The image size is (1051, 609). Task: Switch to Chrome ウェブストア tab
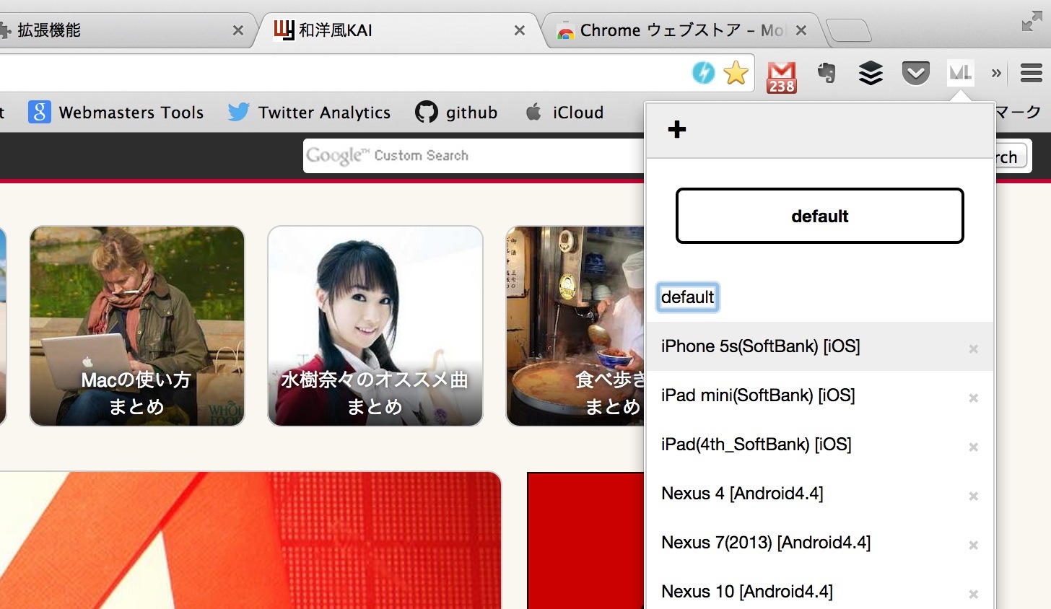(x=680, y=30)
